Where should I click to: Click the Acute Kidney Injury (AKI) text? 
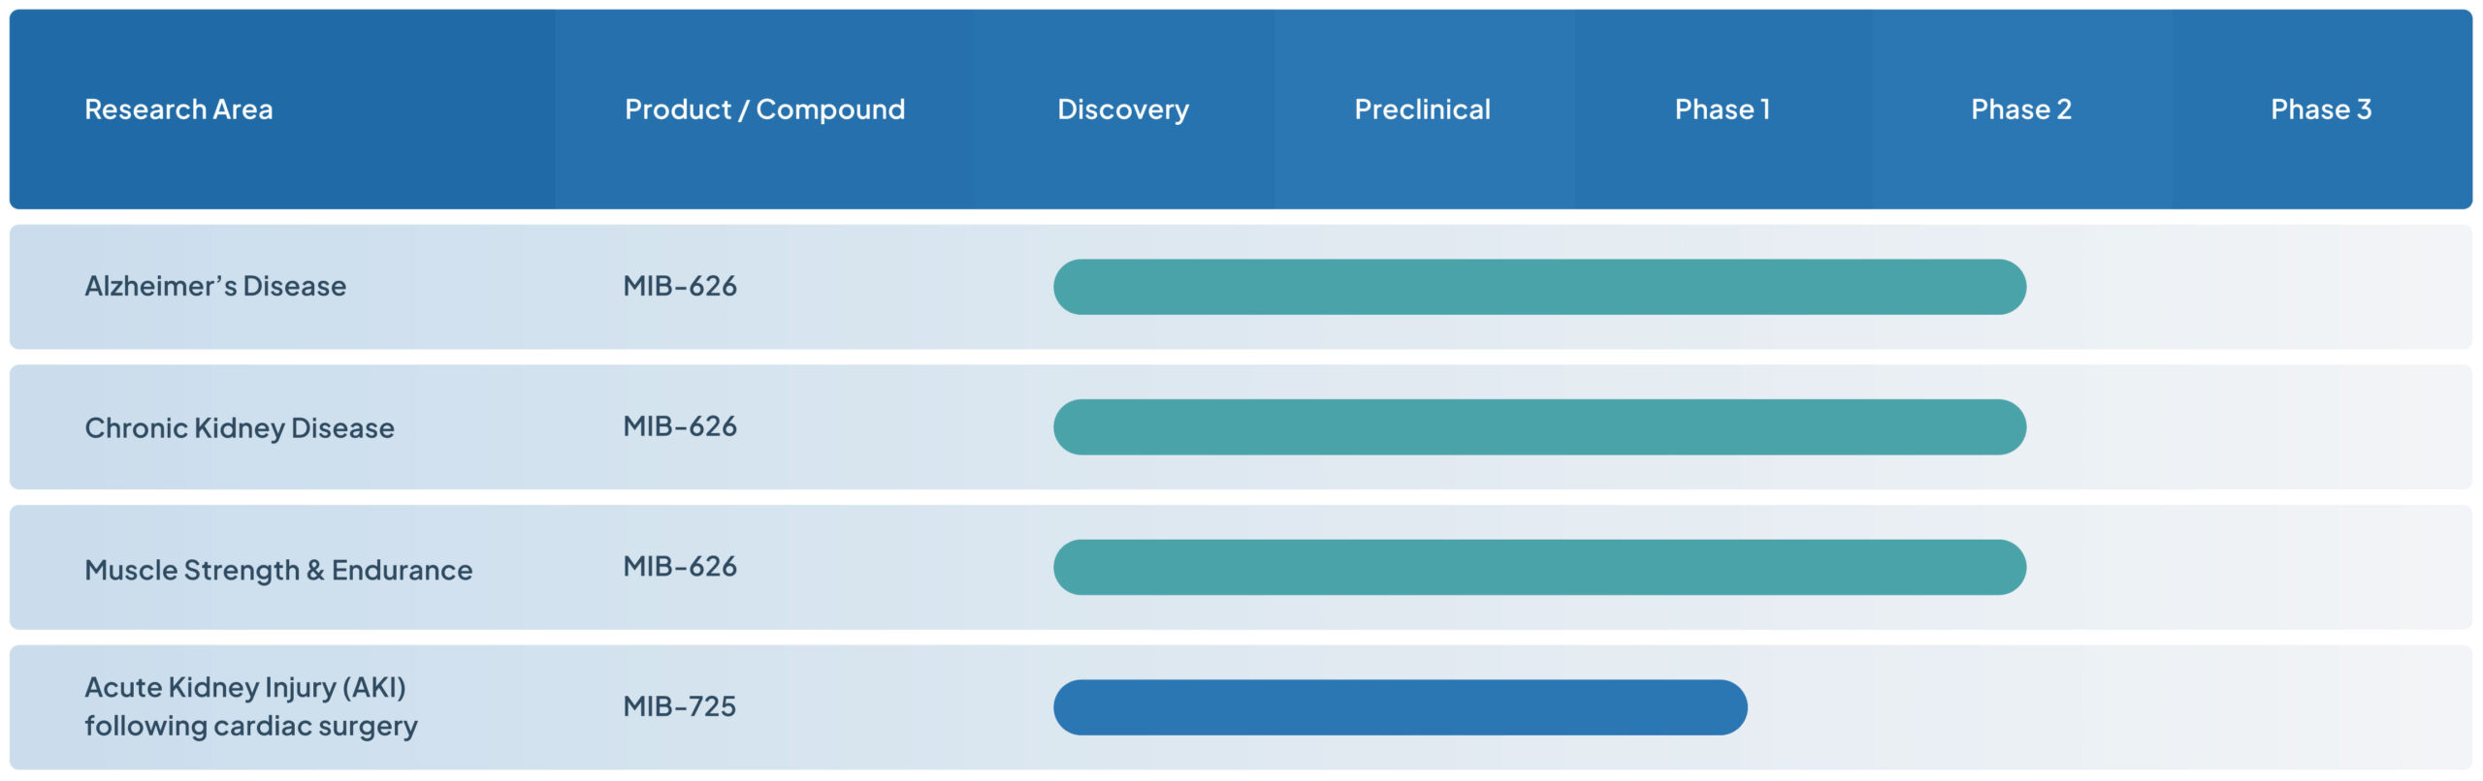point(245,688)
